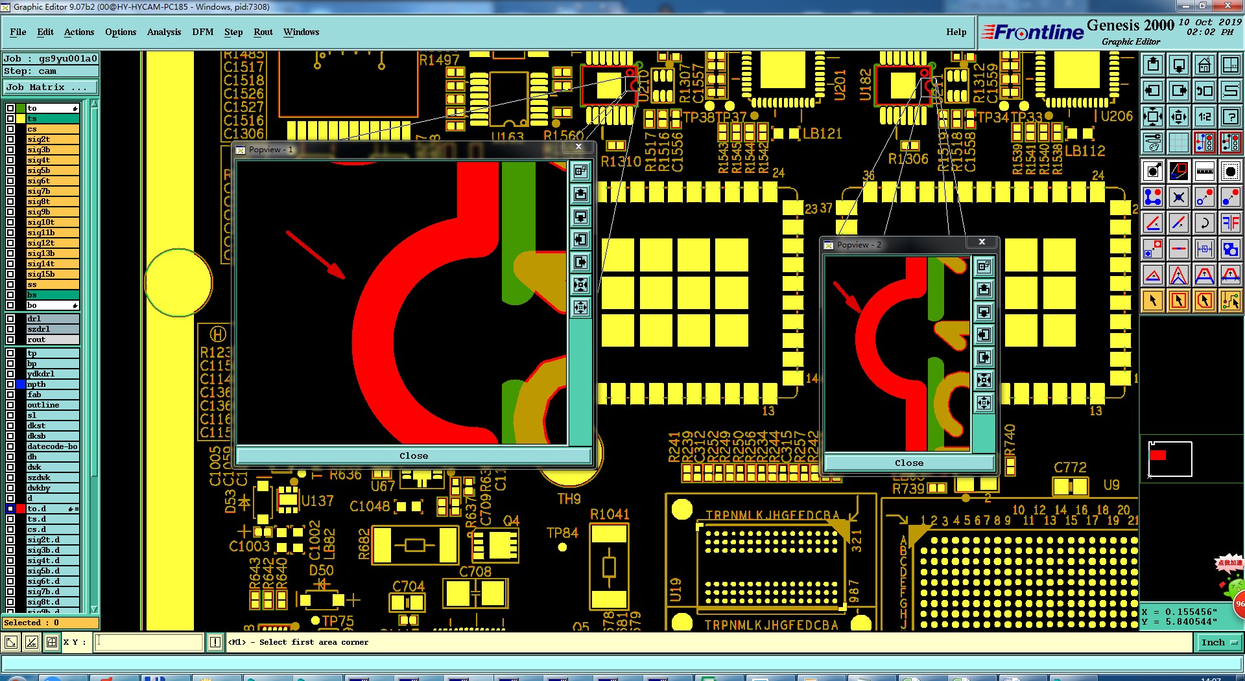Screen dimensions: 1245x681
Task: Click the 1:2 zoom ratio icon
Action: [1205, 117]
